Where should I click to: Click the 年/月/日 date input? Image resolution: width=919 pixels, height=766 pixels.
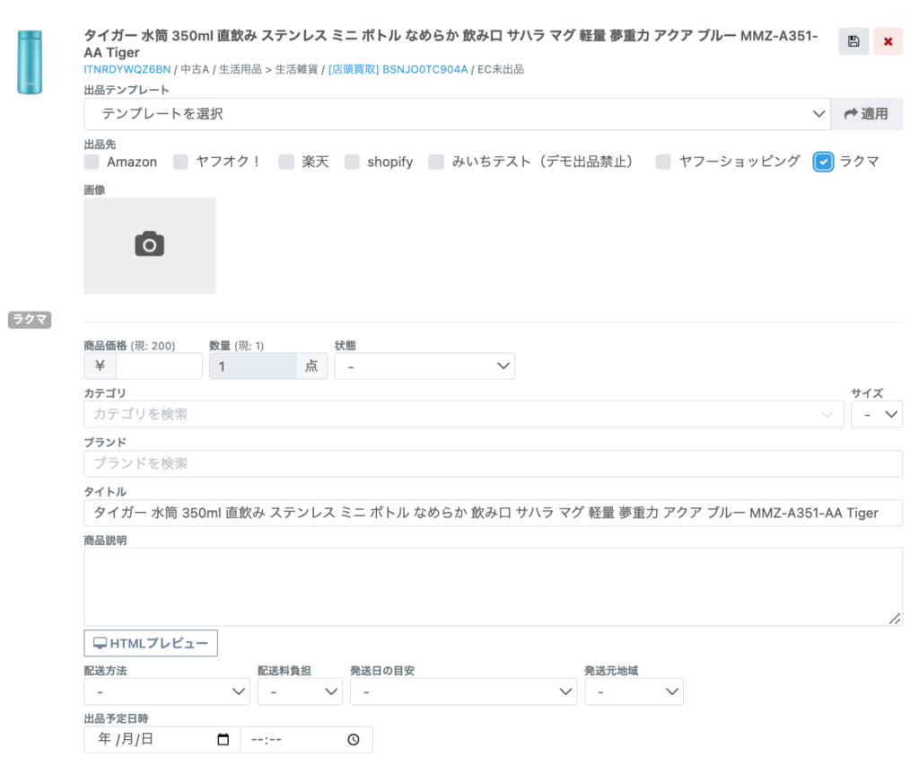pos(162,740)
